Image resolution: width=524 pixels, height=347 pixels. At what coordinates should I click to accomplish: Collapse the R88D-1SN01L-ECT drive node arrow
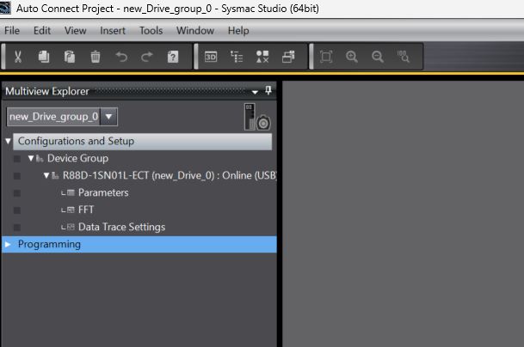46,175
